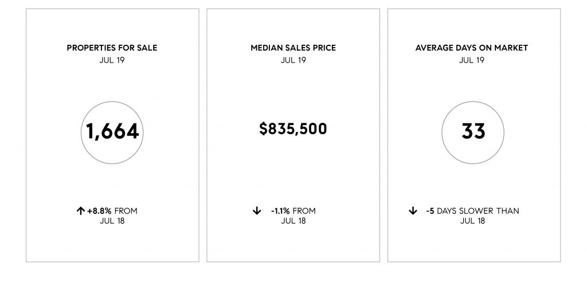587x288 pixels.
Task: Click the 1,664 number text
Action: pyautogui.click(x=112, y=132)
